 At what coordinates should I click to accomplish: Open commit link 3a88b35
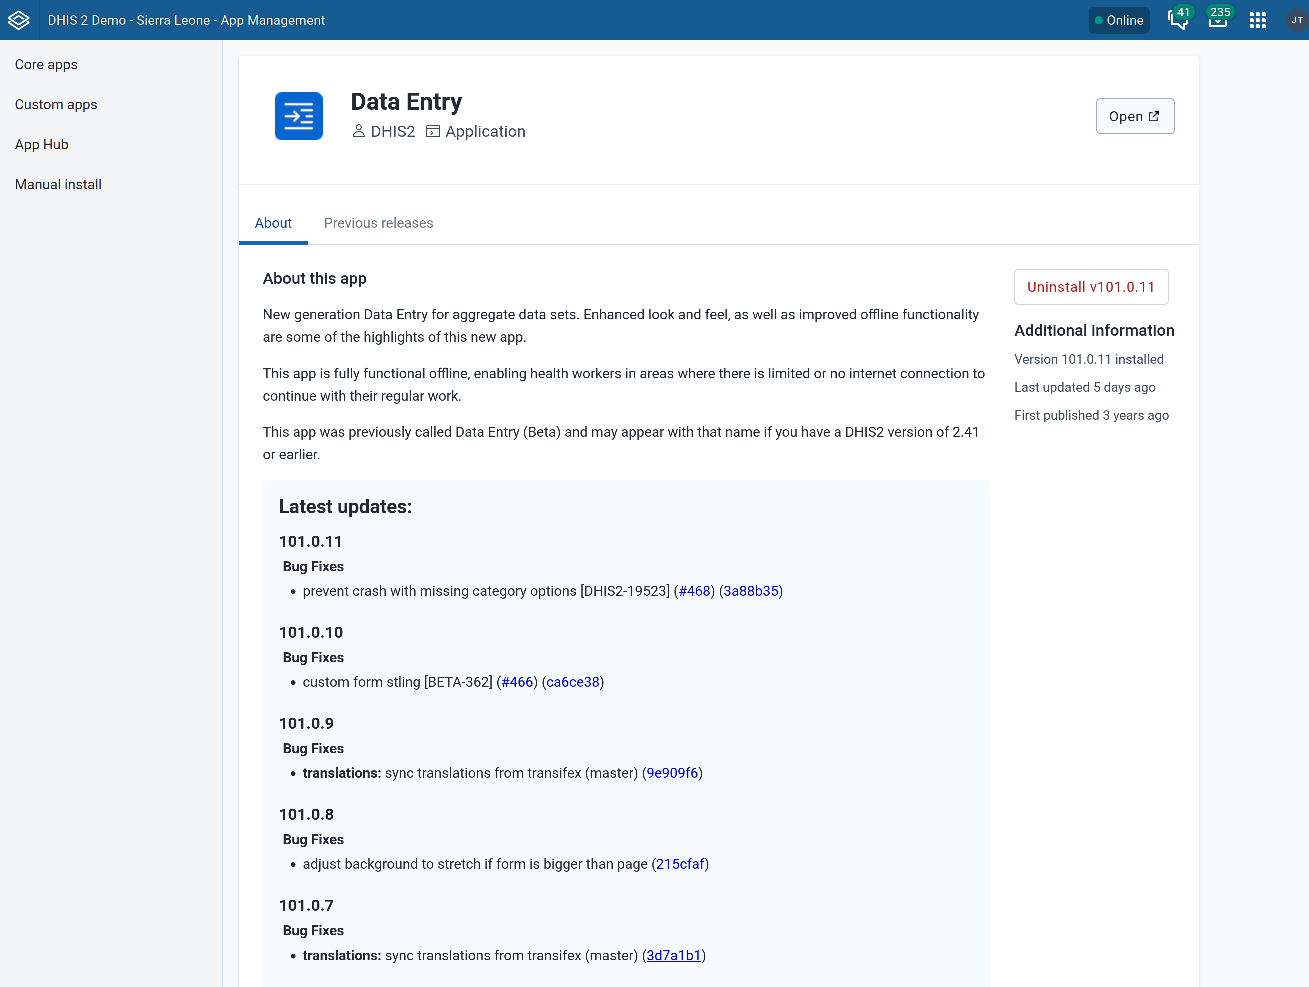(x=751, y=591)
